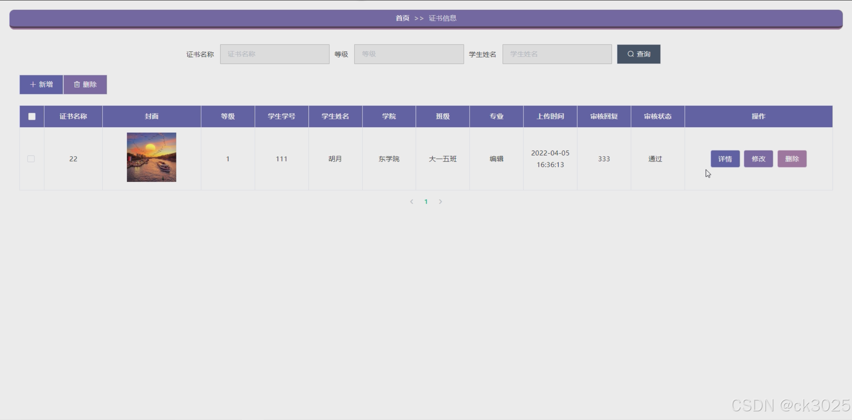Click the 学生姓名 search input field

point(557,54)
